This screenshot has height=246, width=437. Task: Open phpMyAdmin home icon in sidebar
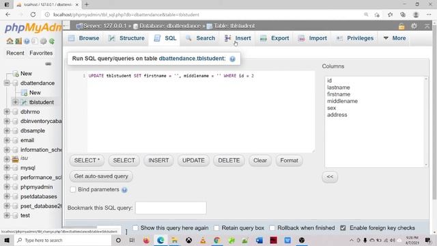coord(10,41)
